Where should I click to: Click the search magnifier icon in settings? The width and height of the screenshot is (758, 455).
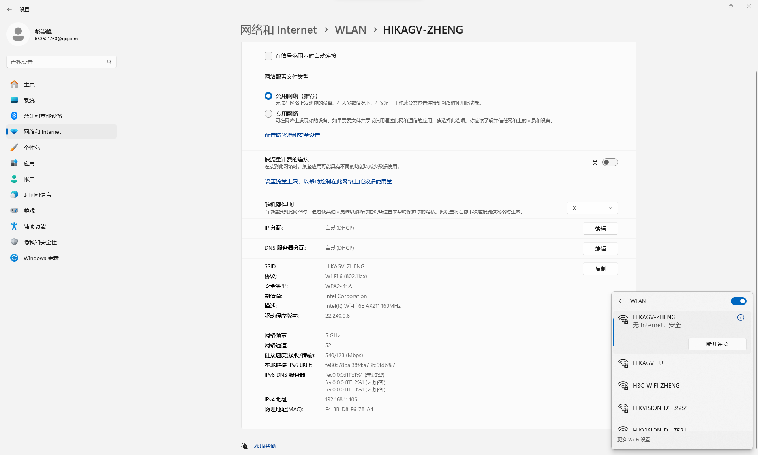(x=109, y=62)
